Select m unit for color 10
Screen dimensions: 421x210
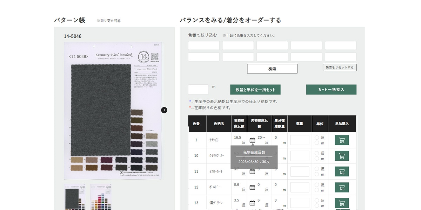[317, 159]
